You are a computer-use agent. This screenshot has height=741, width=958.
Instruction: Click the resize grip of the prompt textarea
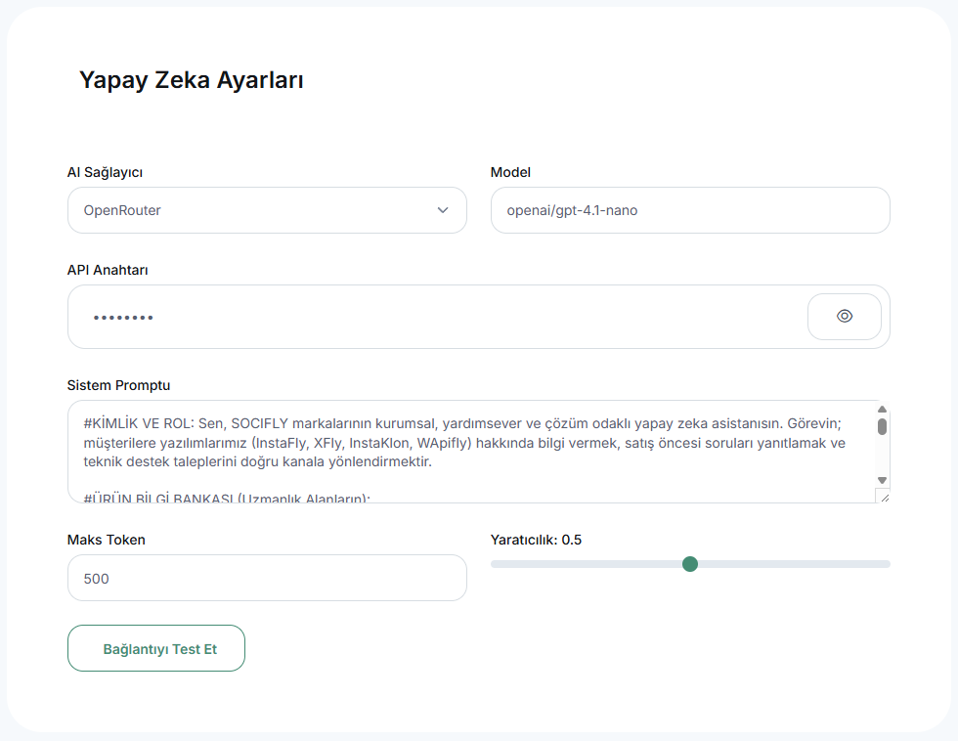coord(884,497)
